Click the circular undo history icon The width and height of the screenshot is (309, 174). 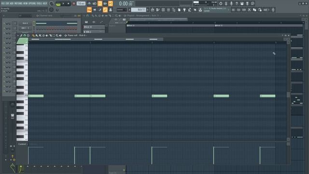(x=221, y=3)
